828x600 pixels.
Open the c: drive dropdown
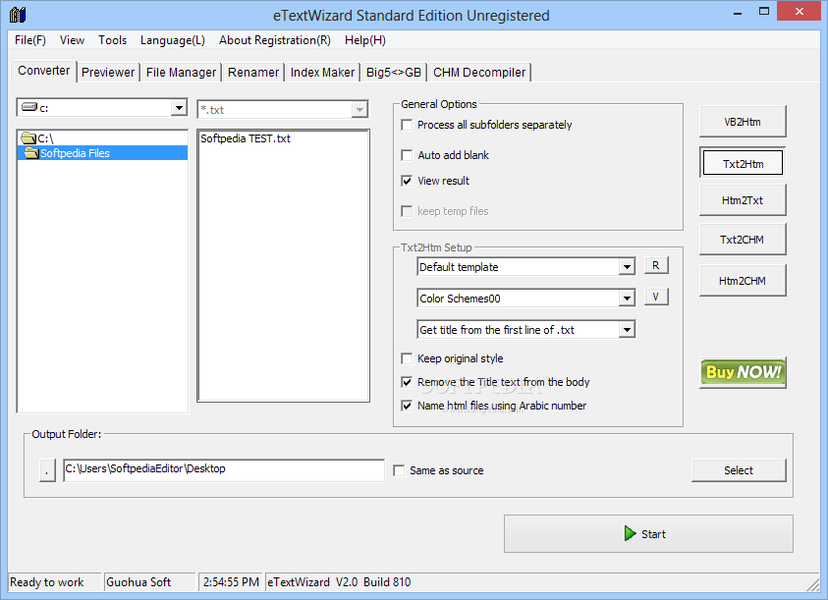(179, 108)
